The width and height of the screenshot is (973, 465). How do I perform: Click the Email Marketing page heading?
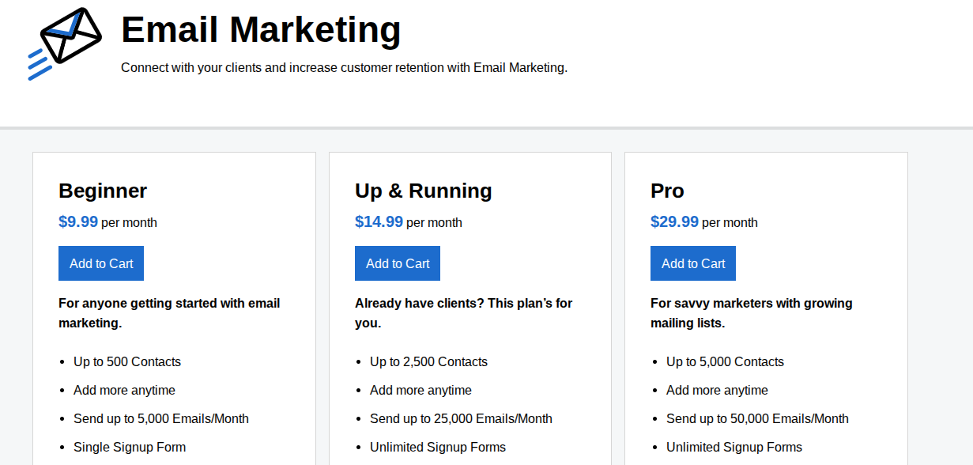click(259, 30)
